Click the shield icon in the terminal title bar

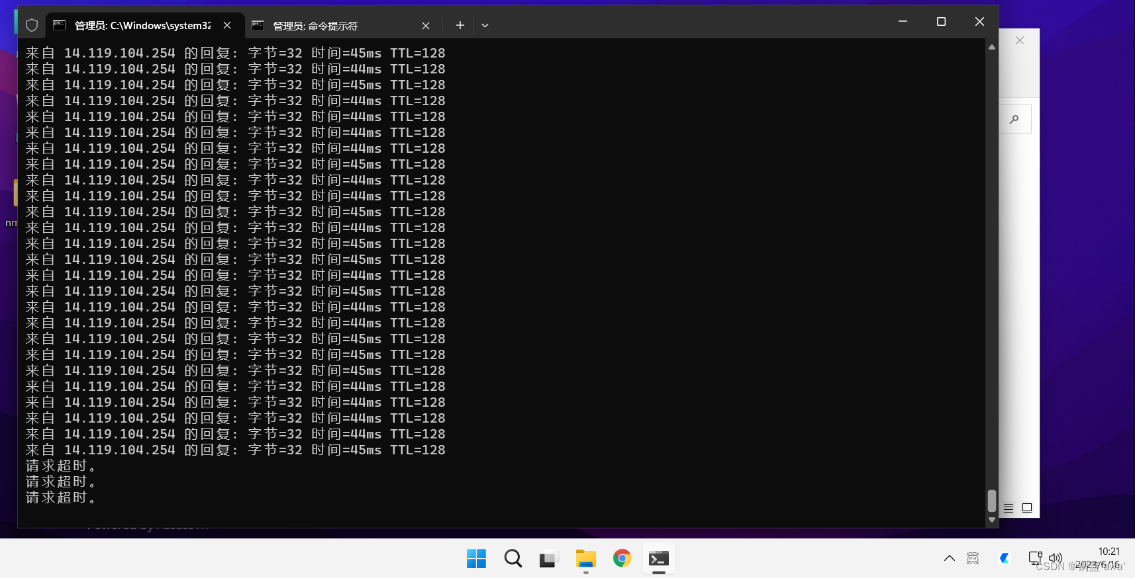[x=32, y=25]
